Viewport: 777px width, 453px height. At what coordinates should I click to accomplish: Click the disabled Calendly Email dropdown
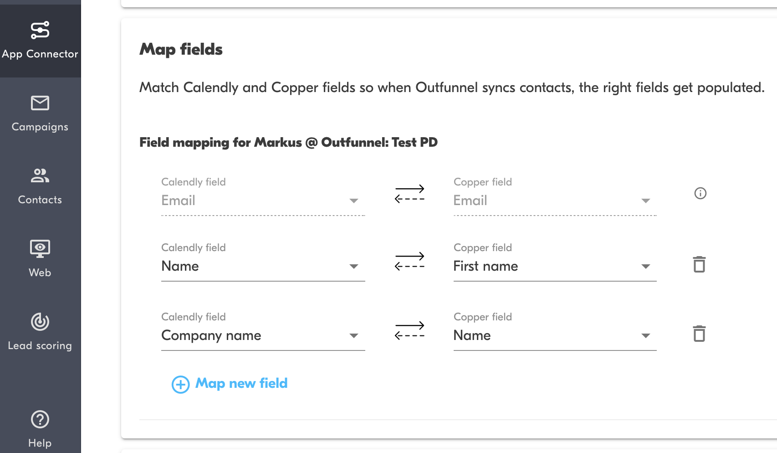click(x=263, y=201)
